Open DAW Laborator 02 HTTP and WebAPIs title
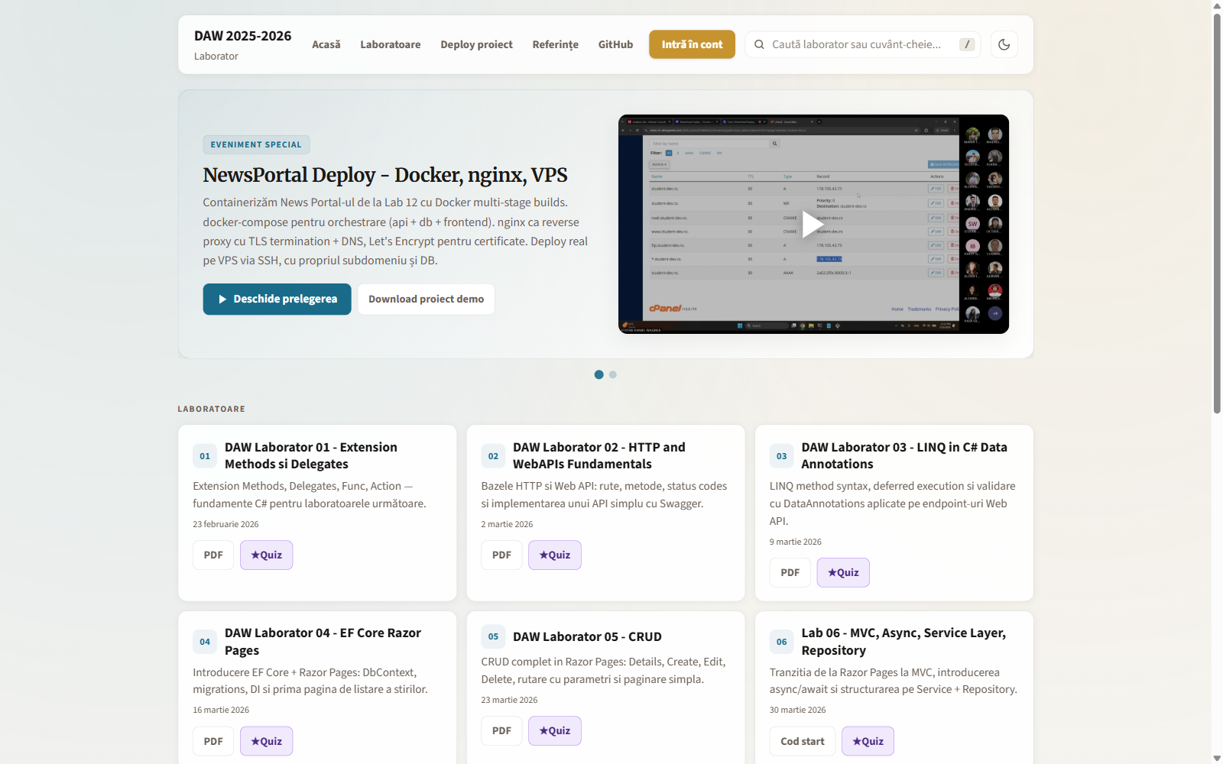This screenshot has width=1223, height=764. point(599,455)
